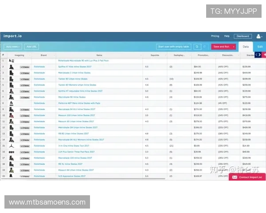Open Spitfire XT Kids Inline Skates 2017 link
266x213 pixels.
tap(74, 67)
